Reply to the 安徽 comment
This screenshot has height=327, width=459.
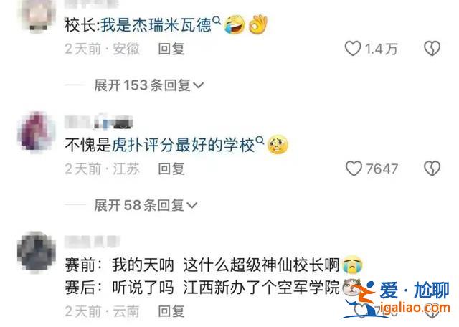pos(171,49)
